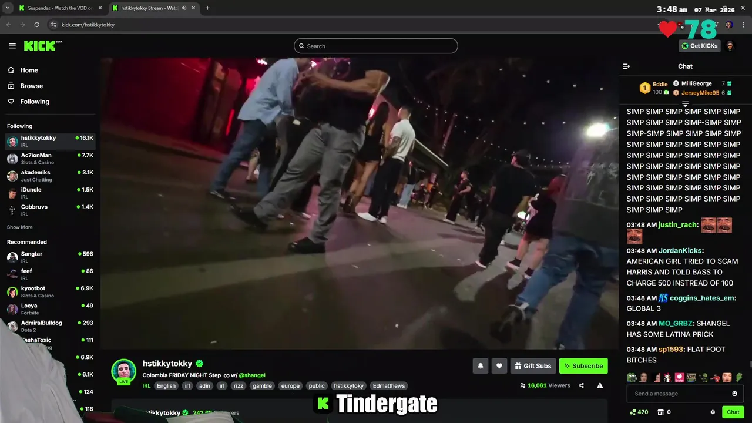Open the emoji picker in chat

pos(734,394)
